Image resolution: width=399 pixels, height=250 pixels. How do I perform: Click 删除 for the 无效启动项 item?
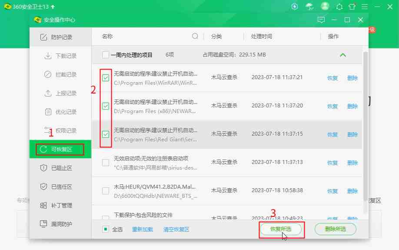pos(352,163)
